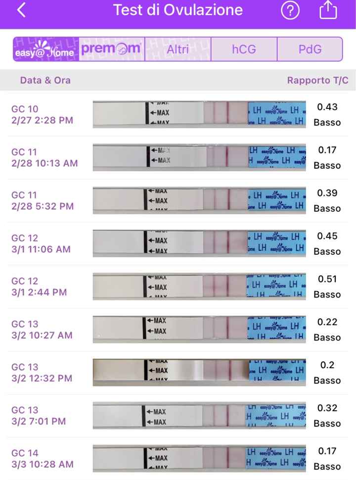Viewport: 356px width, 480px height.
Task: Tap the Rapporto T/C column header
Action: [318, 80]
